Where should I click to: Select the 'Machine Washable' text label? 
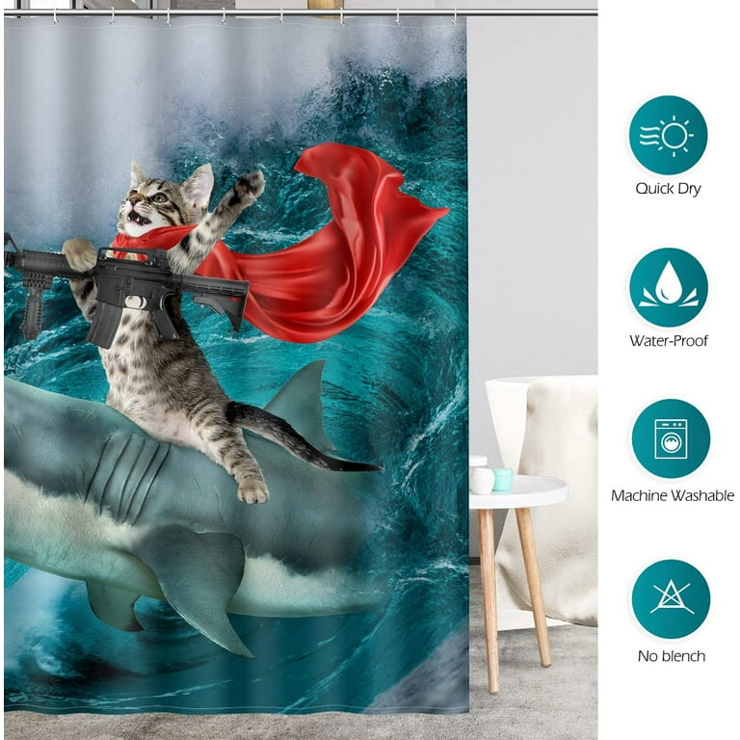point(672,495)
